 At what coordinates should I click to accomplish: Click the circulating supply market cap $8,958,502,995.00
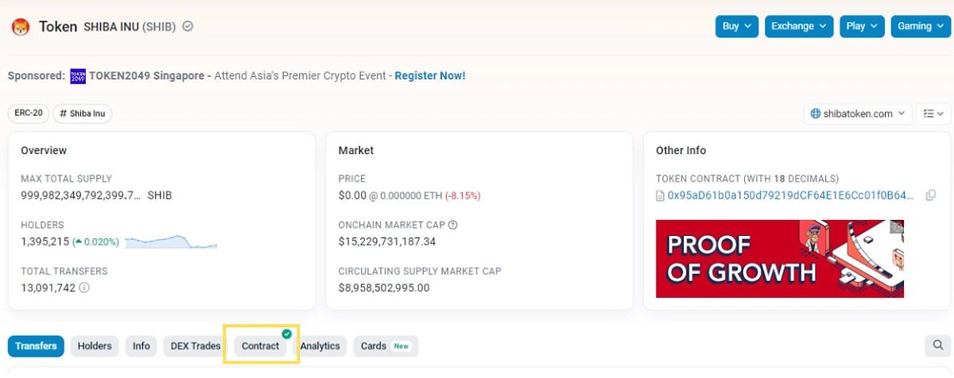pyautogui.click(x=384, y=287)
